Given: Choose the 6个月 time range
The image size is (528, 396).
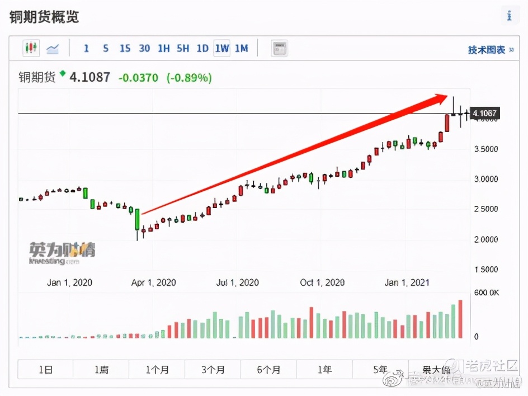Looking at the screenshot, I should tap(268, 370).
